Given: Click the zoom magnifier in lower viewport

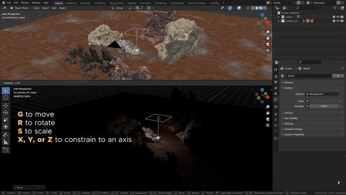Looking at the screenshot, I should [268, 107].
